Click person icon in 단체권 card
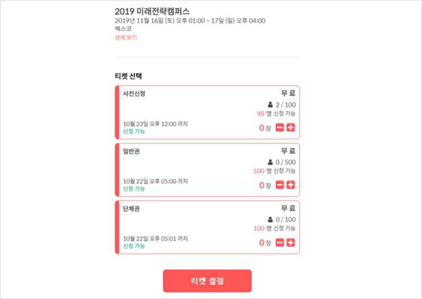The height and width of the screenshot is (299, 422). tap(270, 220)
